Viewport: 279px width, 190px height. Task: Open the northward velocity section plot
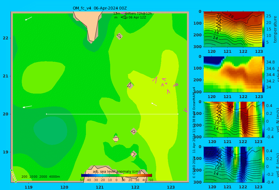[x=233, y=120]
